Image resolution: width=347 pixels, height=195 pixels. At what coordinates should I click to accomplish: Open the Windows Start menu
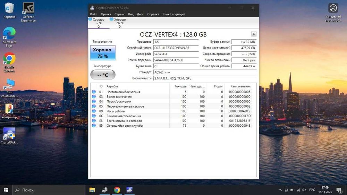[x=6, y=190]
